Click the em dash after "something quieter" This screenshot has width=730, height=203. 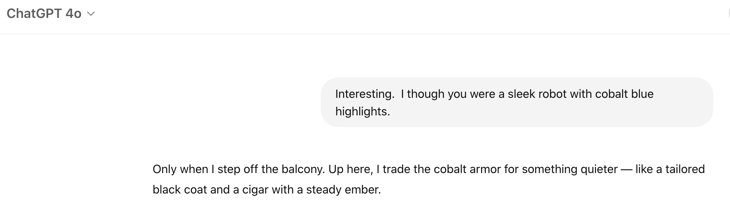click(627, 169)
